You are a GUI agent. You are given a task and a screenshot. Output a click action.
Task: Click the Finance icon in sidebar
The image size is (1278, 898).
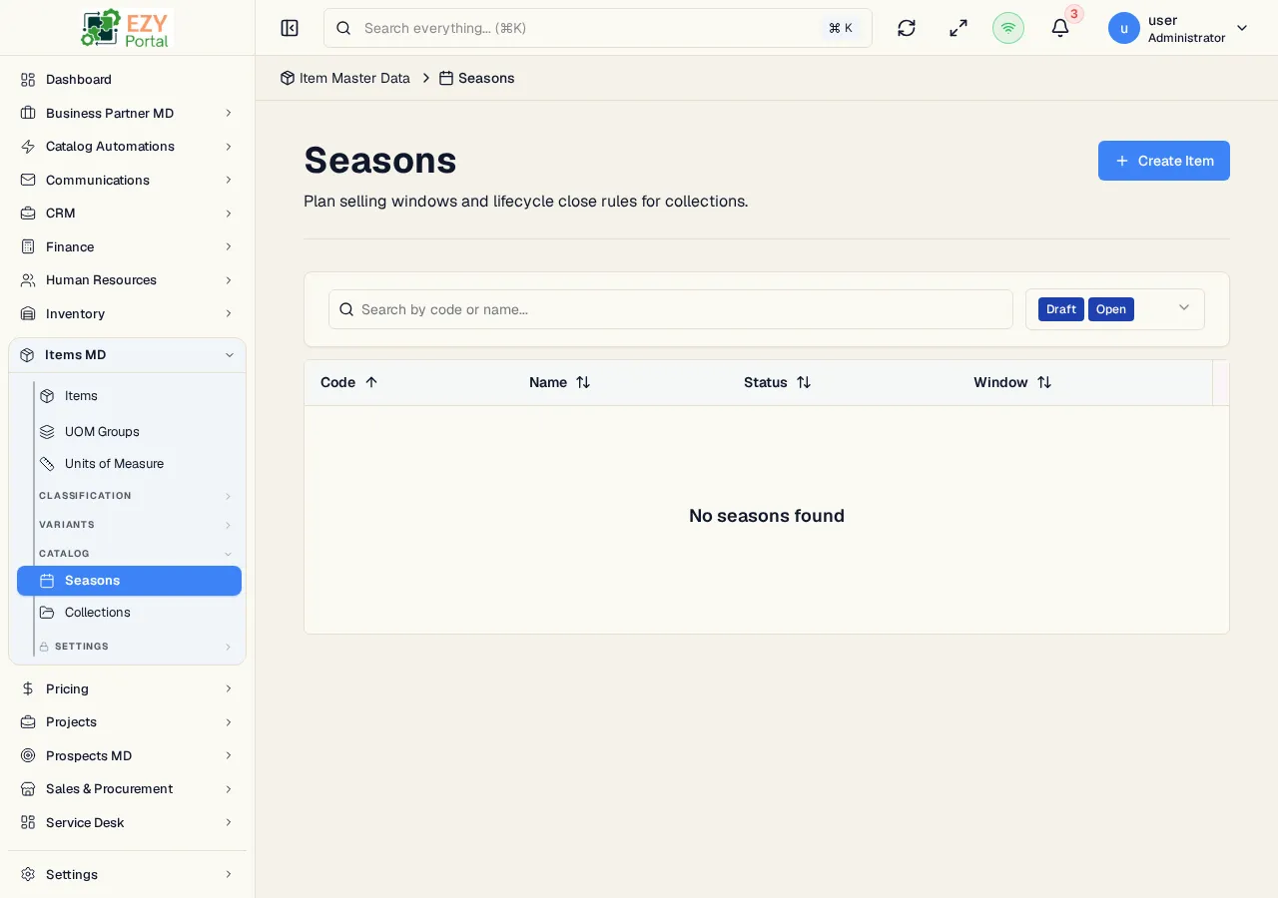(28, 247)
